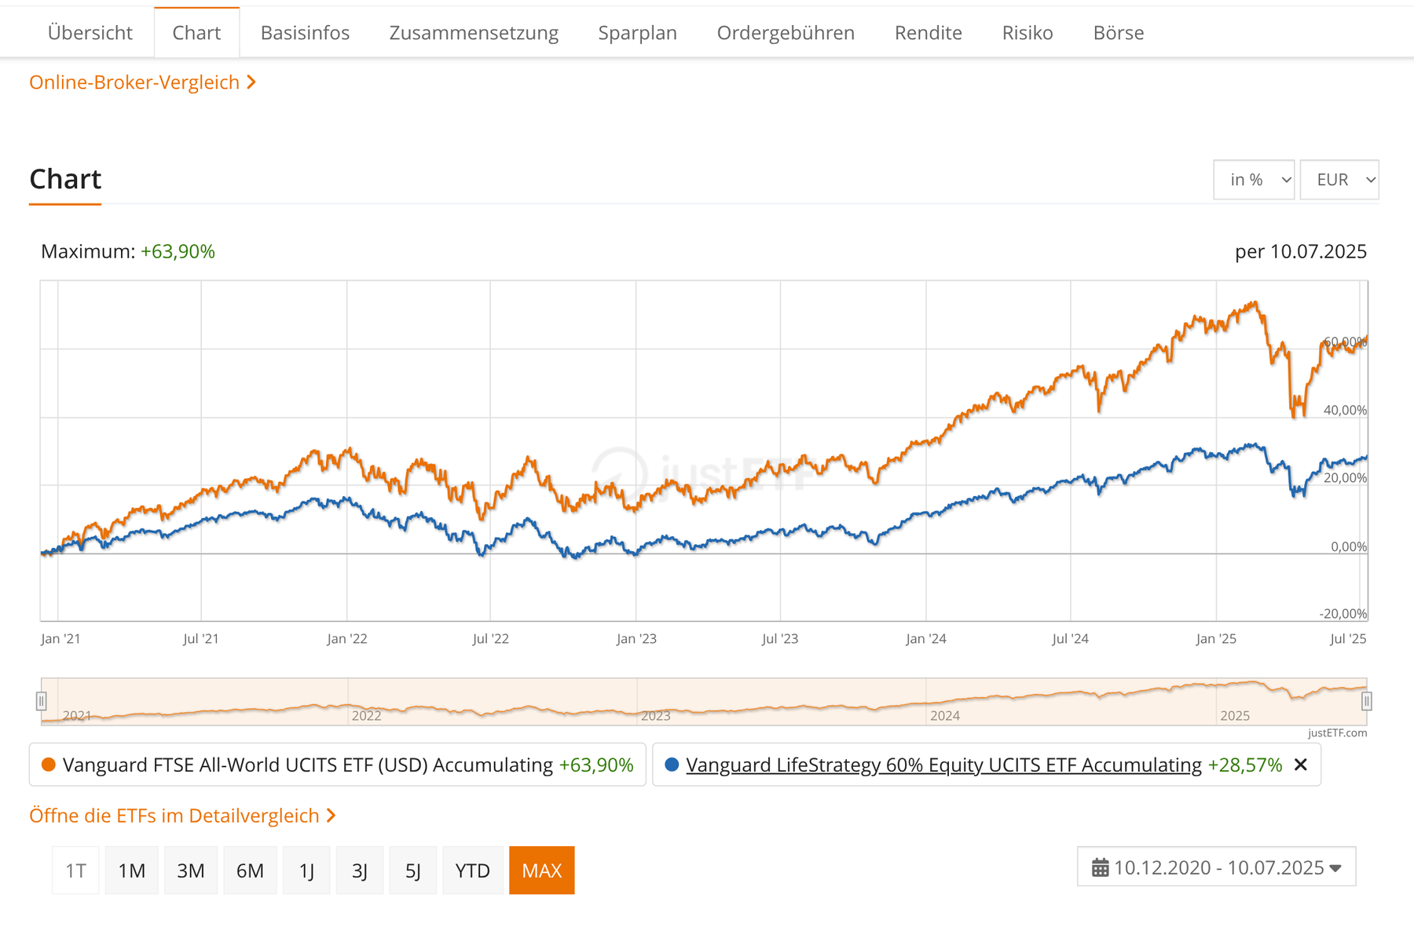The width and height of the screenshot is (1414, 942).
Task: Grab the left range slider handle
Action: 42,701
